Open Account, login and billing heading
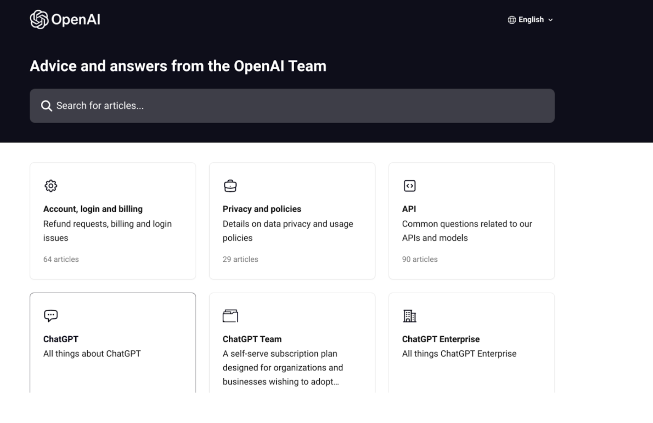 [93, 209]
